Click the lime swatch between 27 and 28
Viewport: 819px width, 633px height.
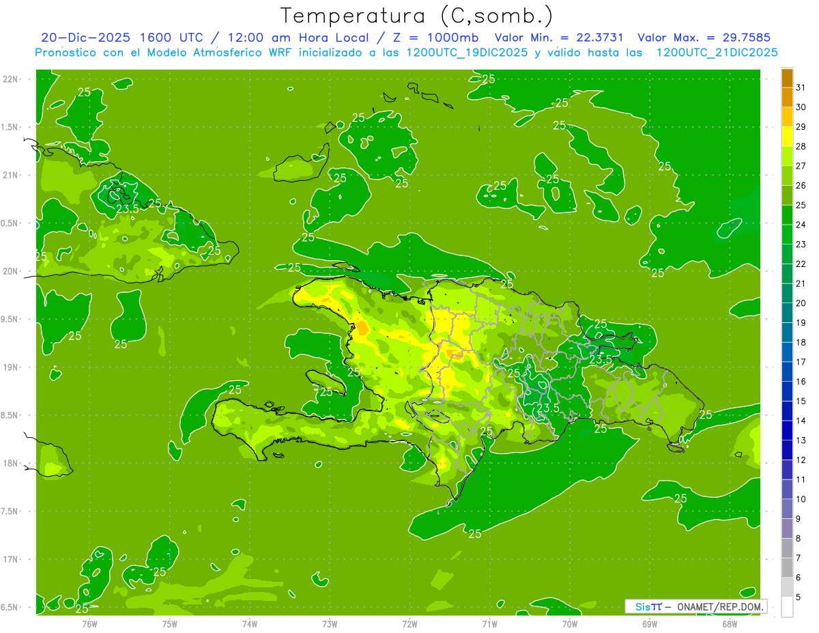point(787,156)
